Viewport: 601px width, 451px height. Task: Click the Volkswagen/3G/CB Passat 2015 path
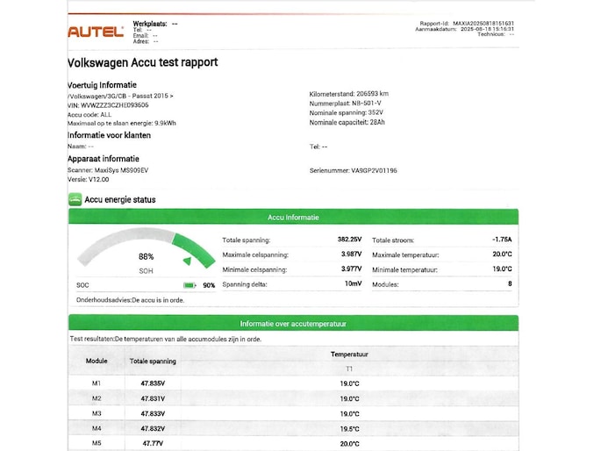pyautogui.click(x=120, y=96)
